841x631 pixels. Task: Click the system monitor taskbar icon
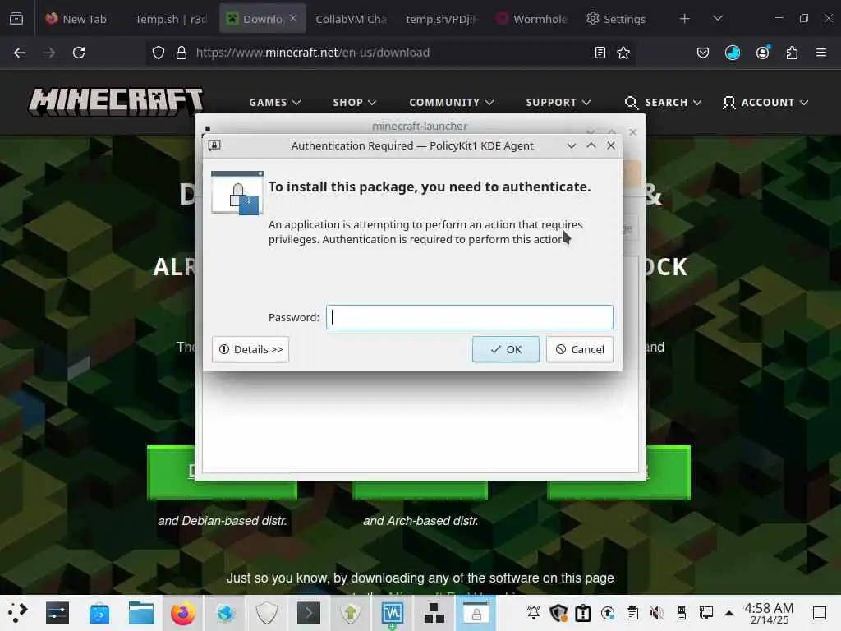[392, 613]
